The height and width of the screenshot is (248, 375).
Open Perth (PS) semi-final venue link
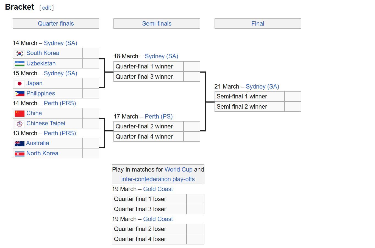159,116
